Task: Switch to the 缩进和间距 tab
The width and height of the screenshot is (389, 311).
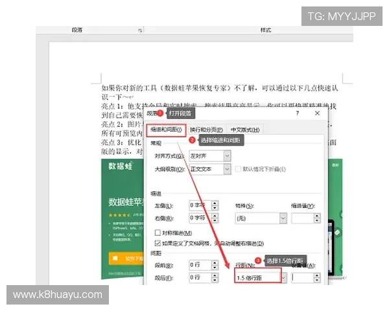Action: click(x=166, y=130)
